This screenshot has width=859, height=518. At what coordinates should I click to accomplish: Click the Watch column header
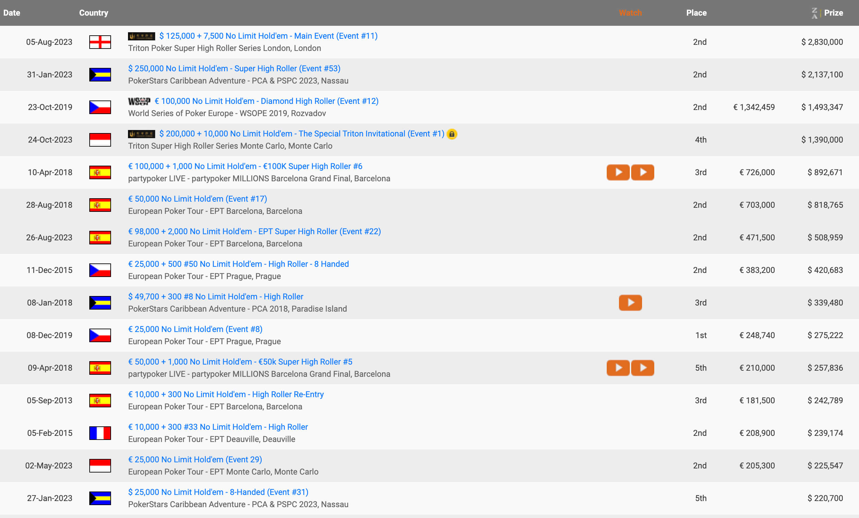630,13
